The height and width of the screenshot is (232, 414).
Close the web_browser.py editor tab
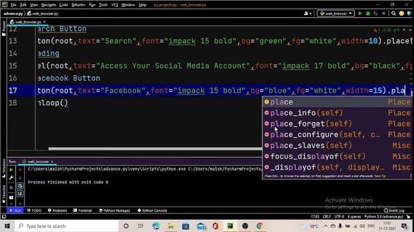(x=45, y=22)
